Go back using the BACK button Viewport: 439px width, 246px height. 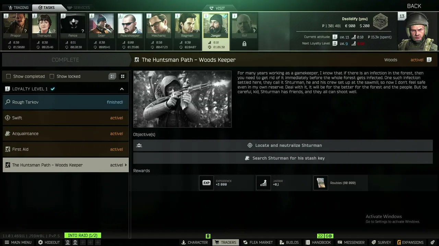click(414, 6)
